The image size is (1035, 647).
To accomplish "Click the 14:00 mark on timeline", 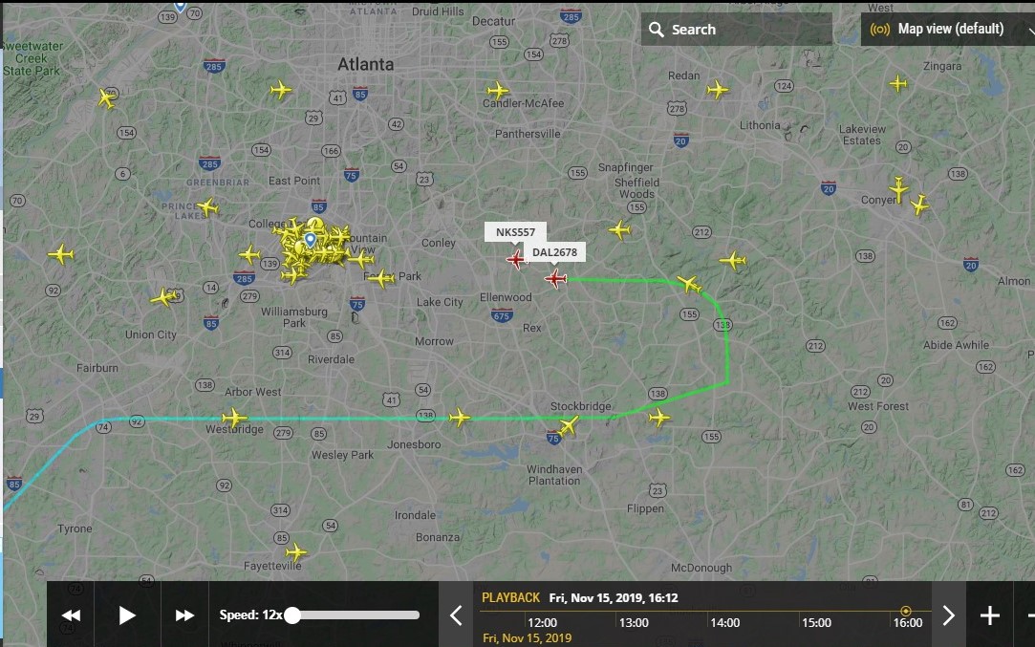I will pos(724,622).
